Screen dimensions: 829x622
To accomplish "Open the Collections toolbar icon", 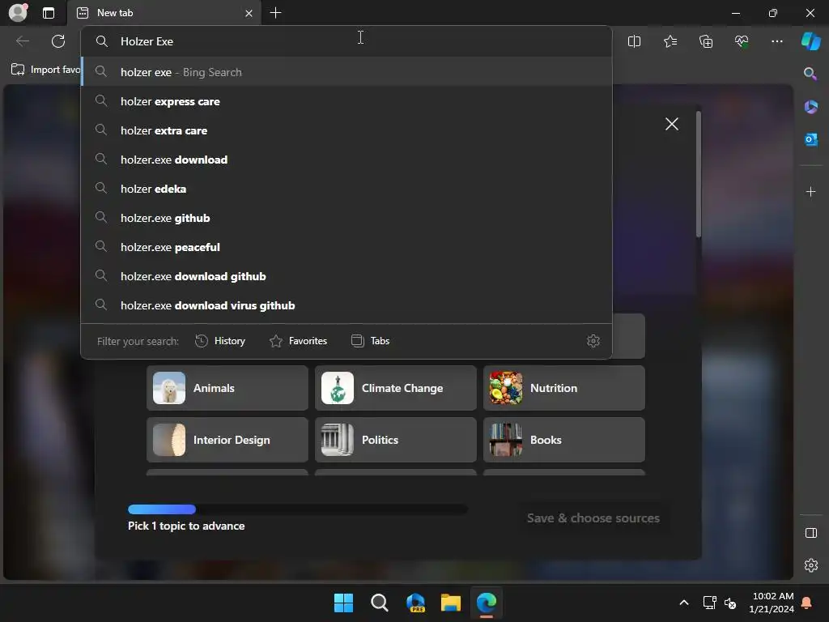I will point(706,41).
